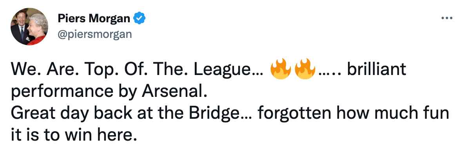The height and width of the screenshot is (150, 464).
Task: Click the word "Arsenal." in the tweet
Action: click(173, 92)
